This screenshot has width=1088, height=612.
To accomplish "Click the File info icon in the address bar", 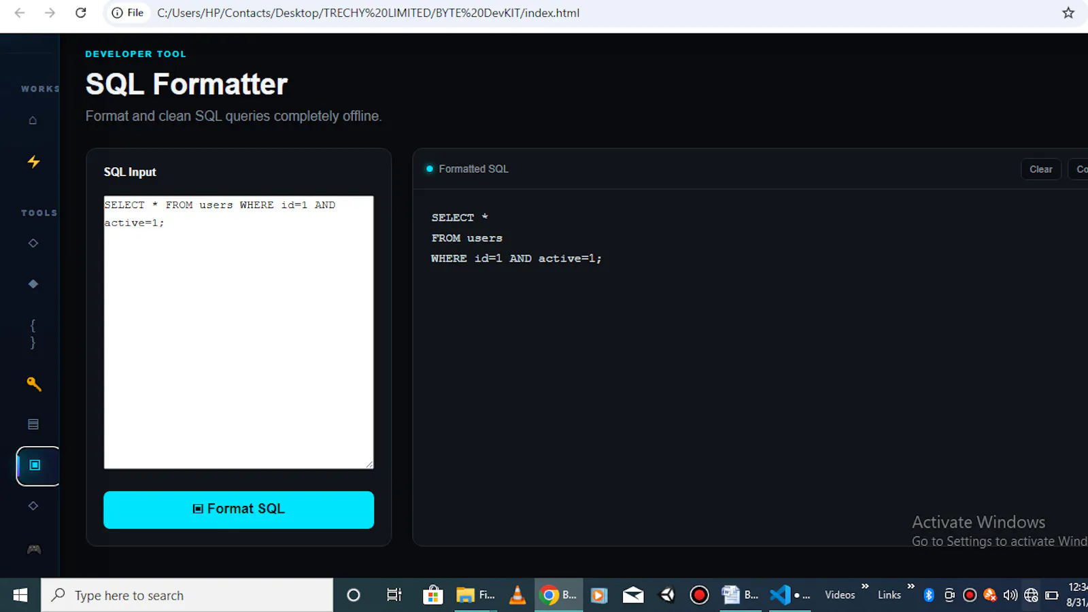I will point(127,12).
